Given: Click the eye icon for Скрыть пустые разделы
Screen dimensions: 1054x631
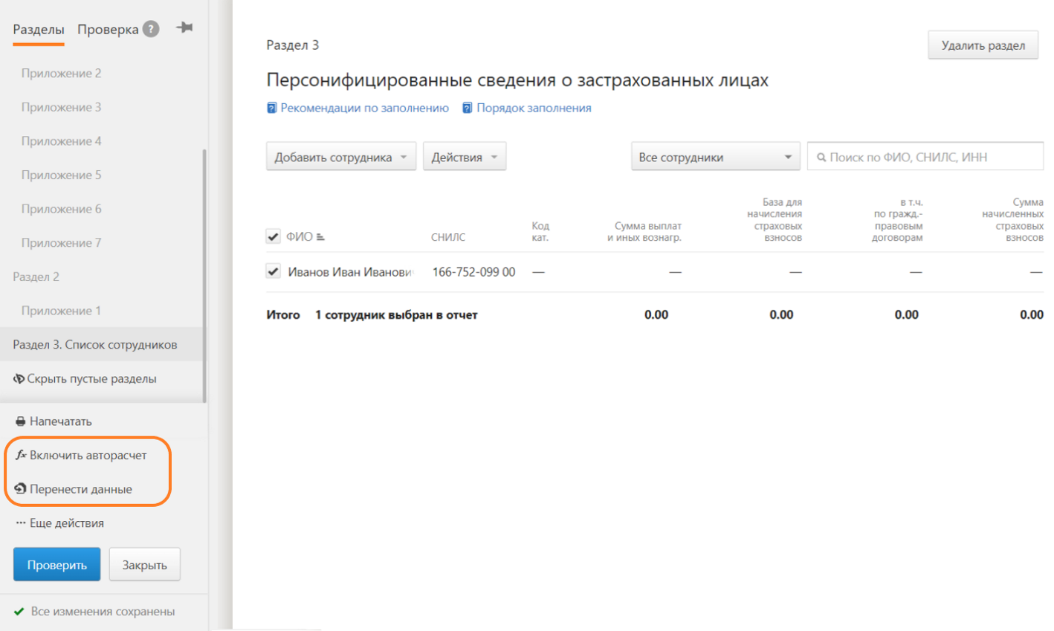Looking at the screenshot, I should pyautogui.click(x=19, y=379).
